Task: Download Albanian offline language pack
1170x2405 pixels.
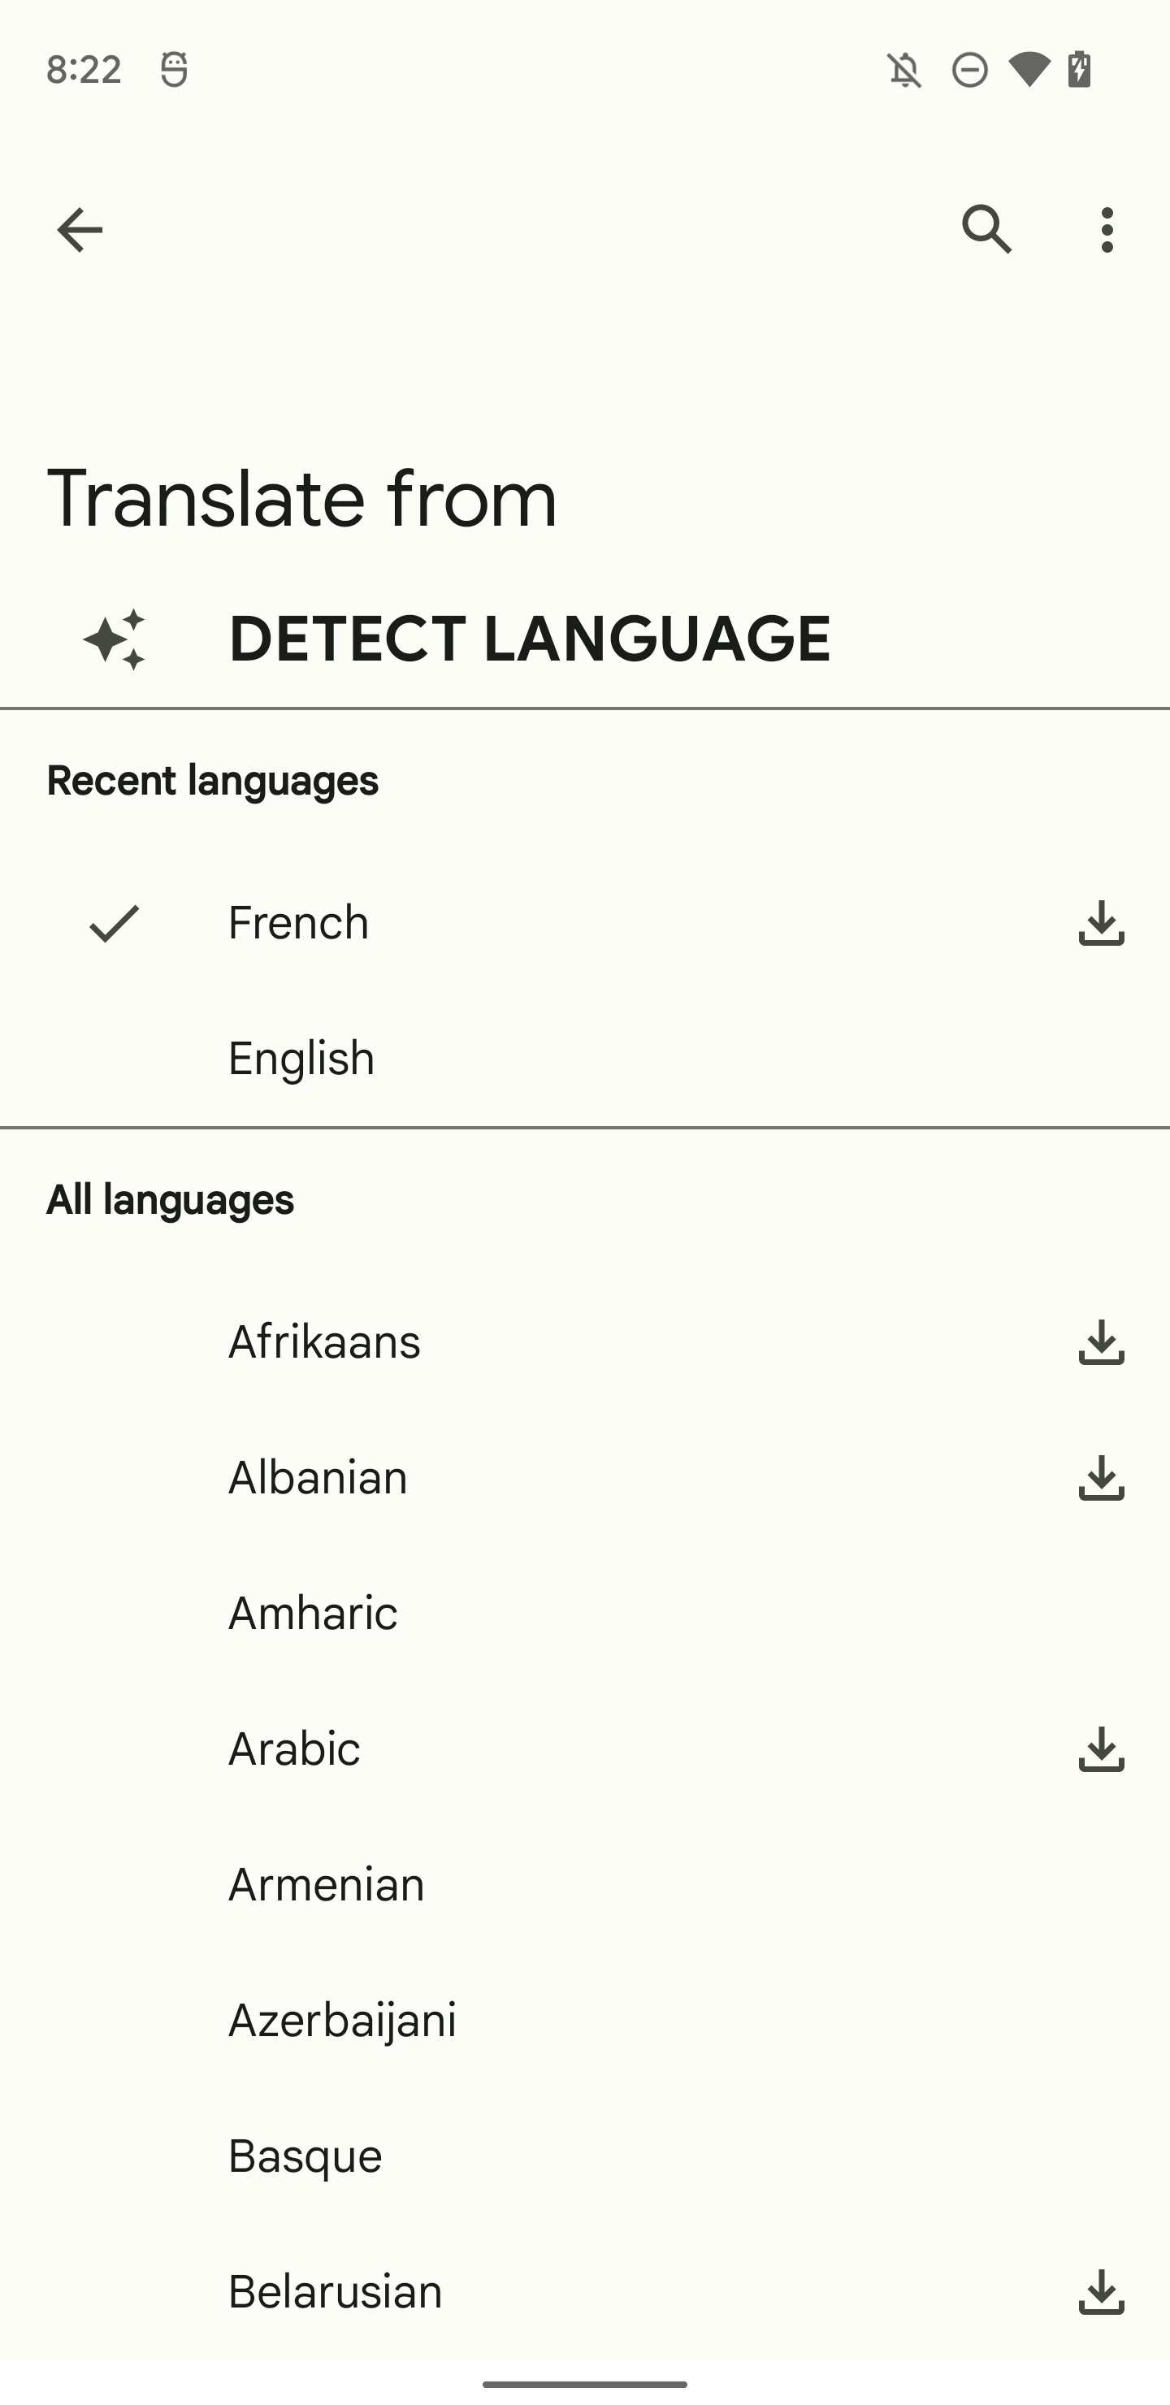Action: pos(1102,1478)
